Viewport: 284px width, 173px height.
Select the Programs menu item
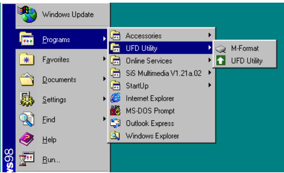coord(62,39)
